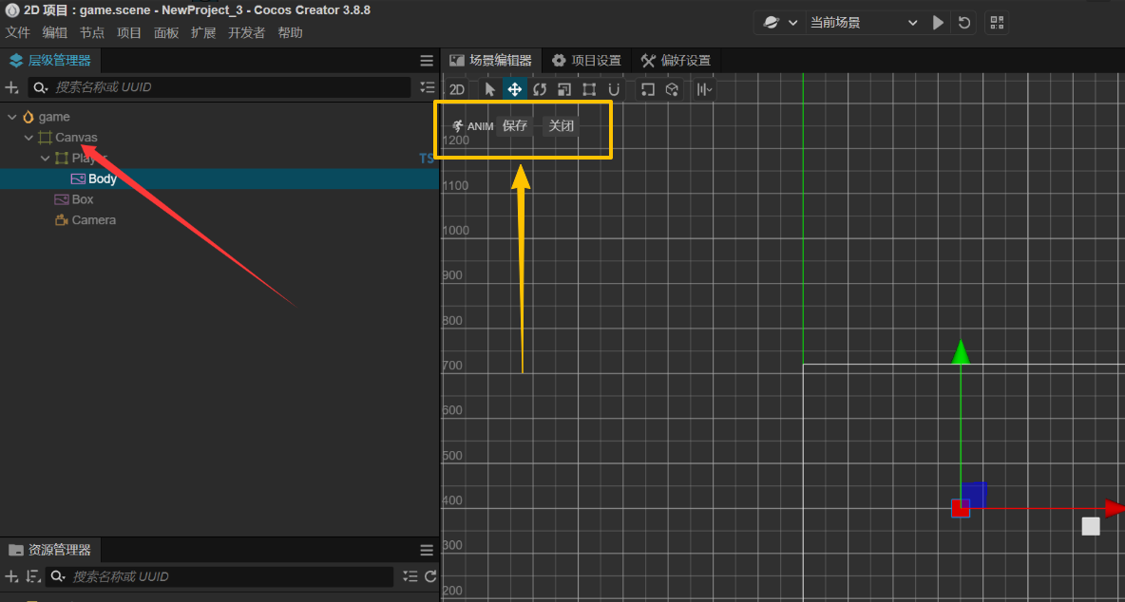1125x602 pixels.
Task: Switch to the 资源管理器 tab
Action: [x=50, y=551]
